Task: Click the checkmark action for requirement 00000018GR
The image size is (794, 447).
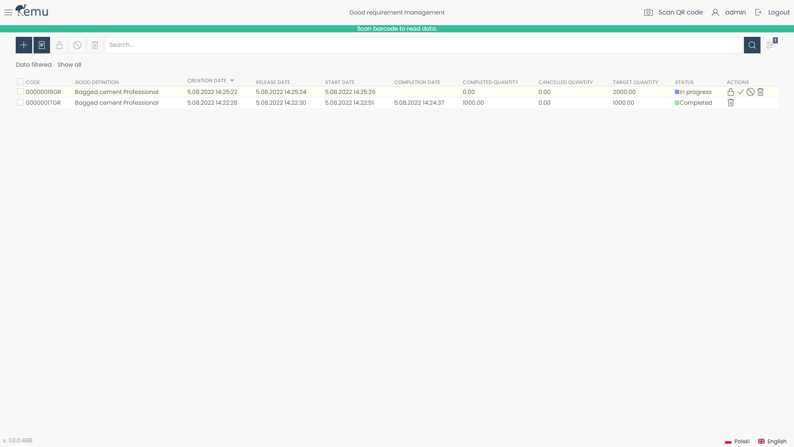Action: 741,92
